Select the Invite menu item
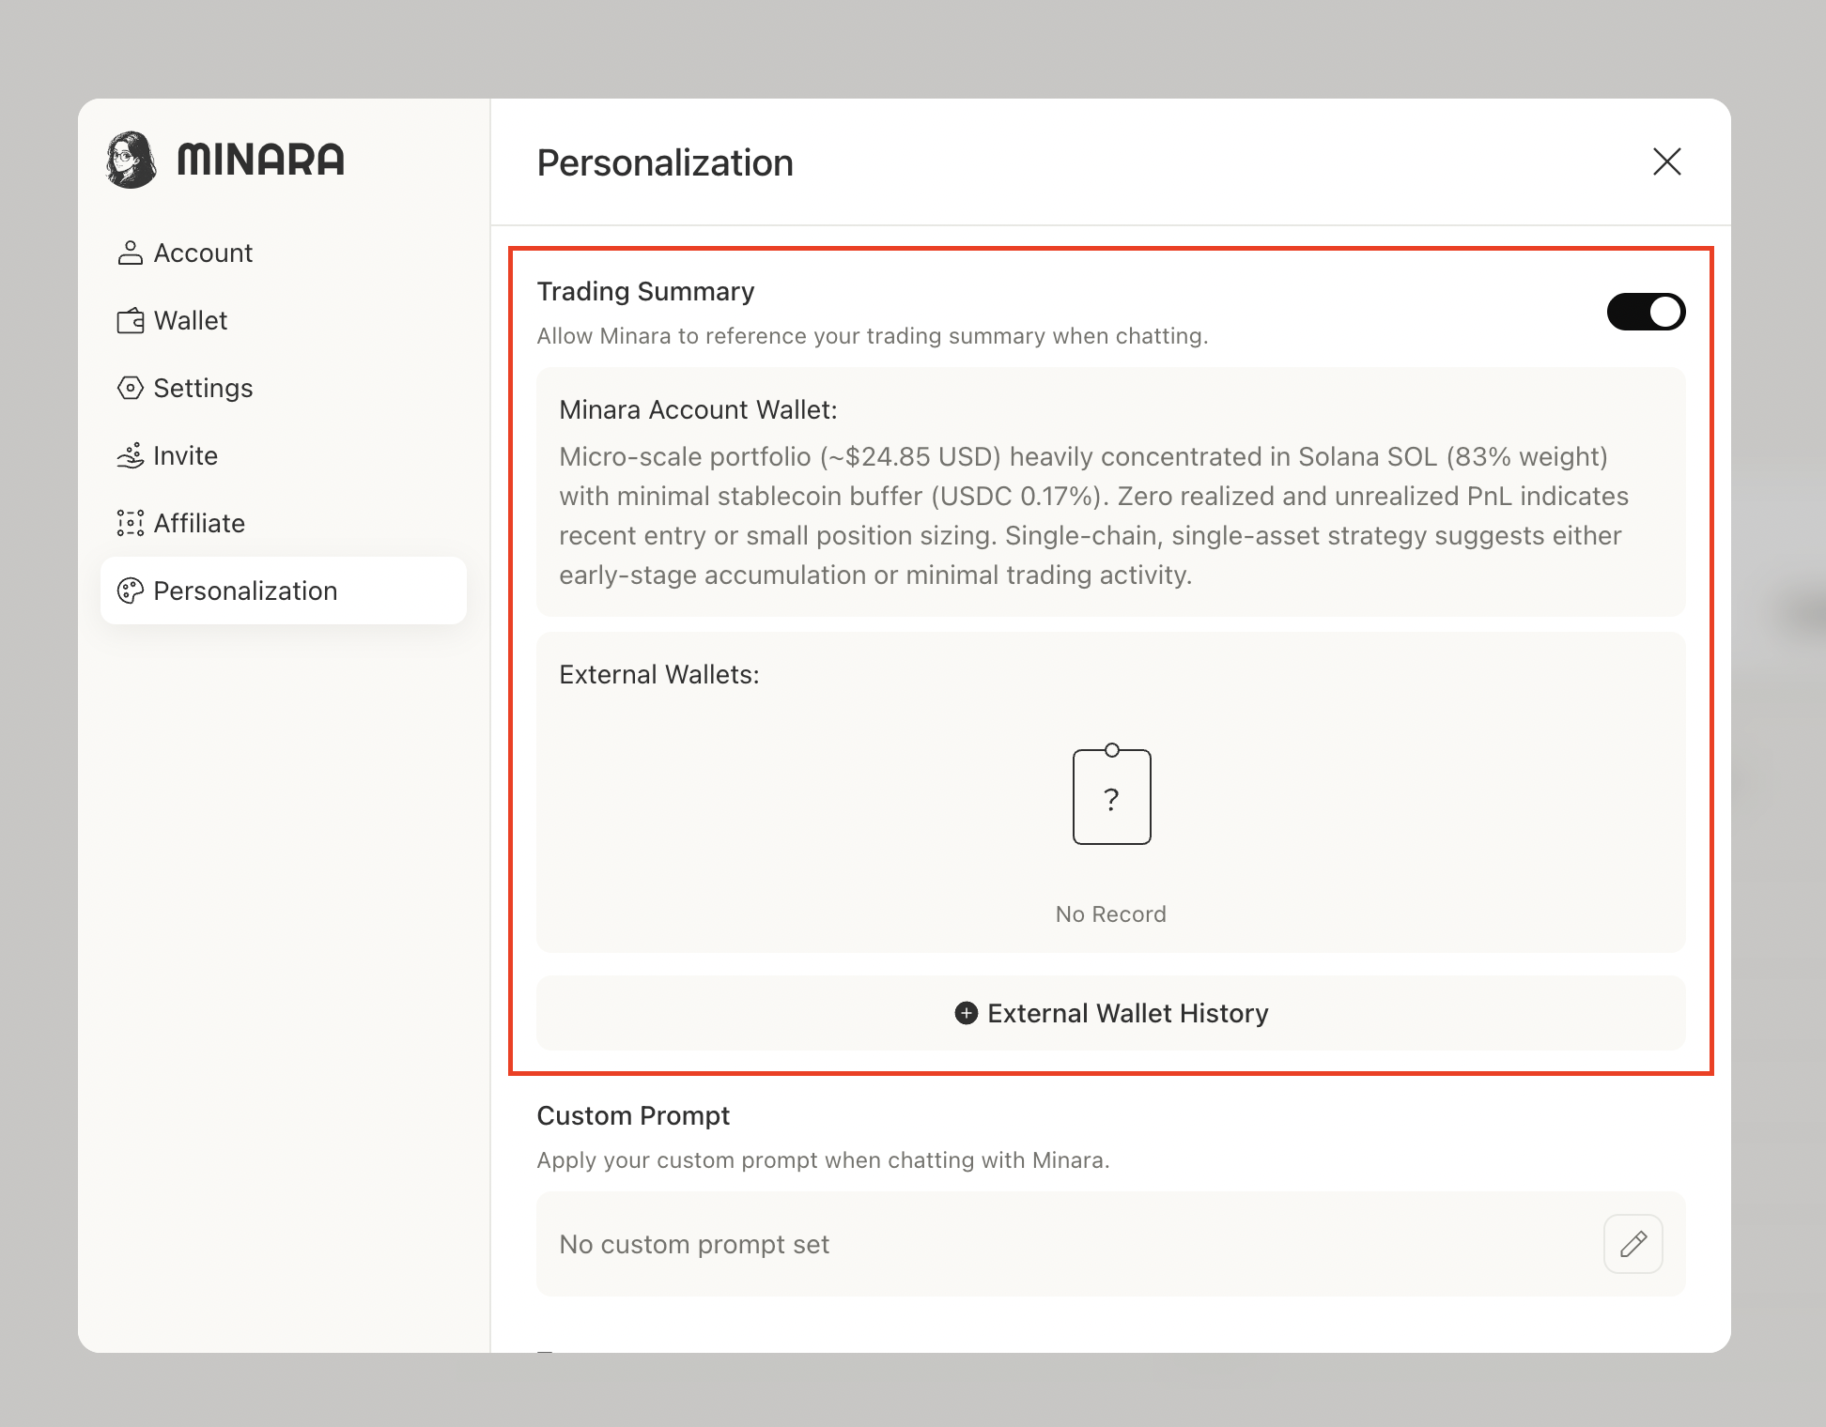 coord(186,456)
